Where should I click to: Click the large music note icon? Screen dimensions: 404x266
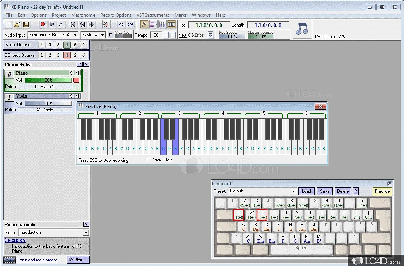click(302, 29)
